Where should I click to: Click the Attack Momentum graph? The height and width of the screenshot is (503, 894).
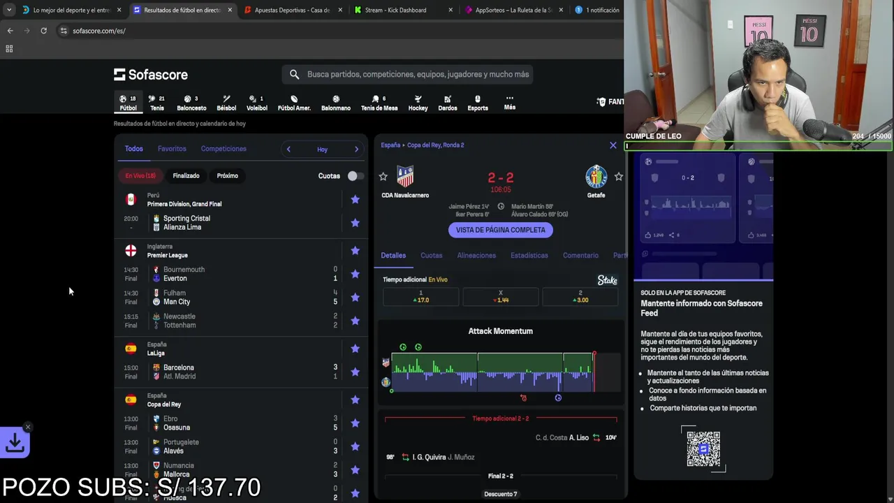coord(500,372)
